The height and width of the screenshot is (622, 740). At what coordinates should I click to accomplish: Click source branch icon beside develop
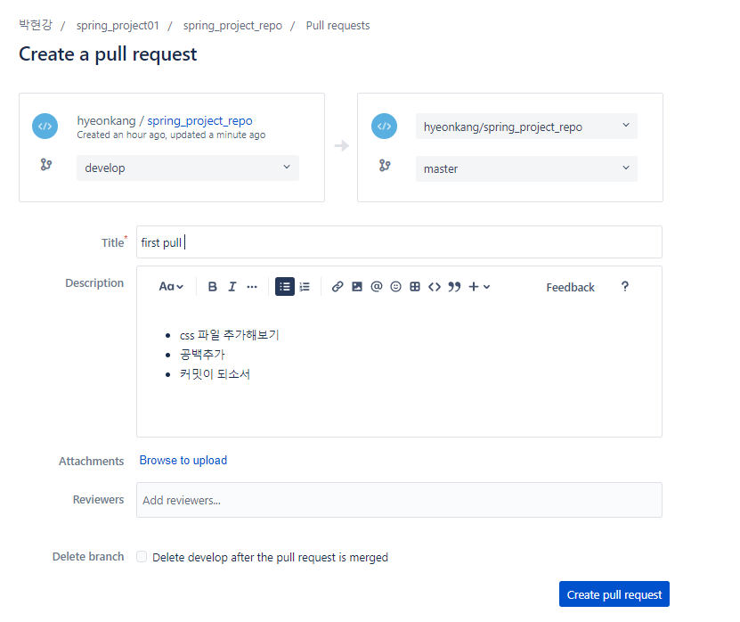click(x=45, y=165)
